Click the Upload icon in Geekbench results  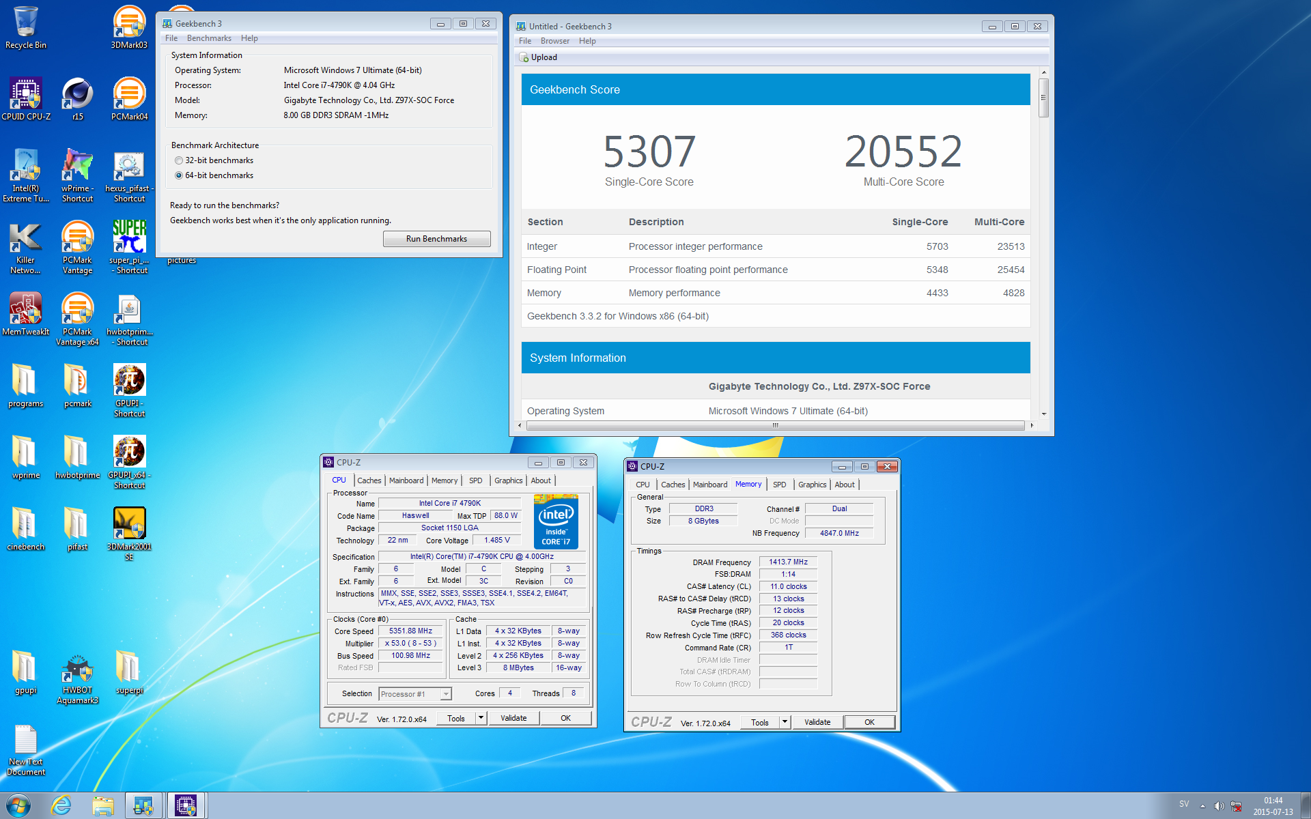524,57
